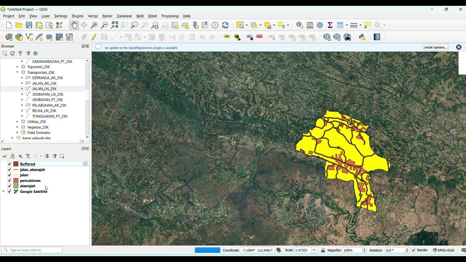Click the Type to locate search field
The width and height of the screenshot is (466, 262).
(32, 250)
